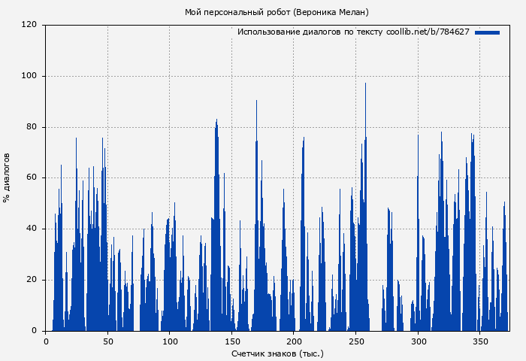This screenshot has height=361, width=526.
Task: Select the x-axis tick label 300
Action: pyautogui.click(x=418, y=341)
